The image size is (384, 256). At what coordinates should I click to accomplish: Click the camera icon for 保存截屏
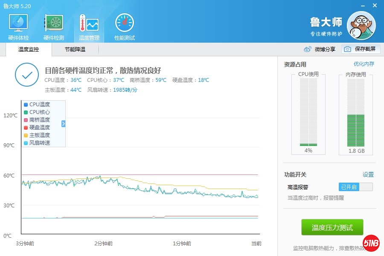point(348,49)
